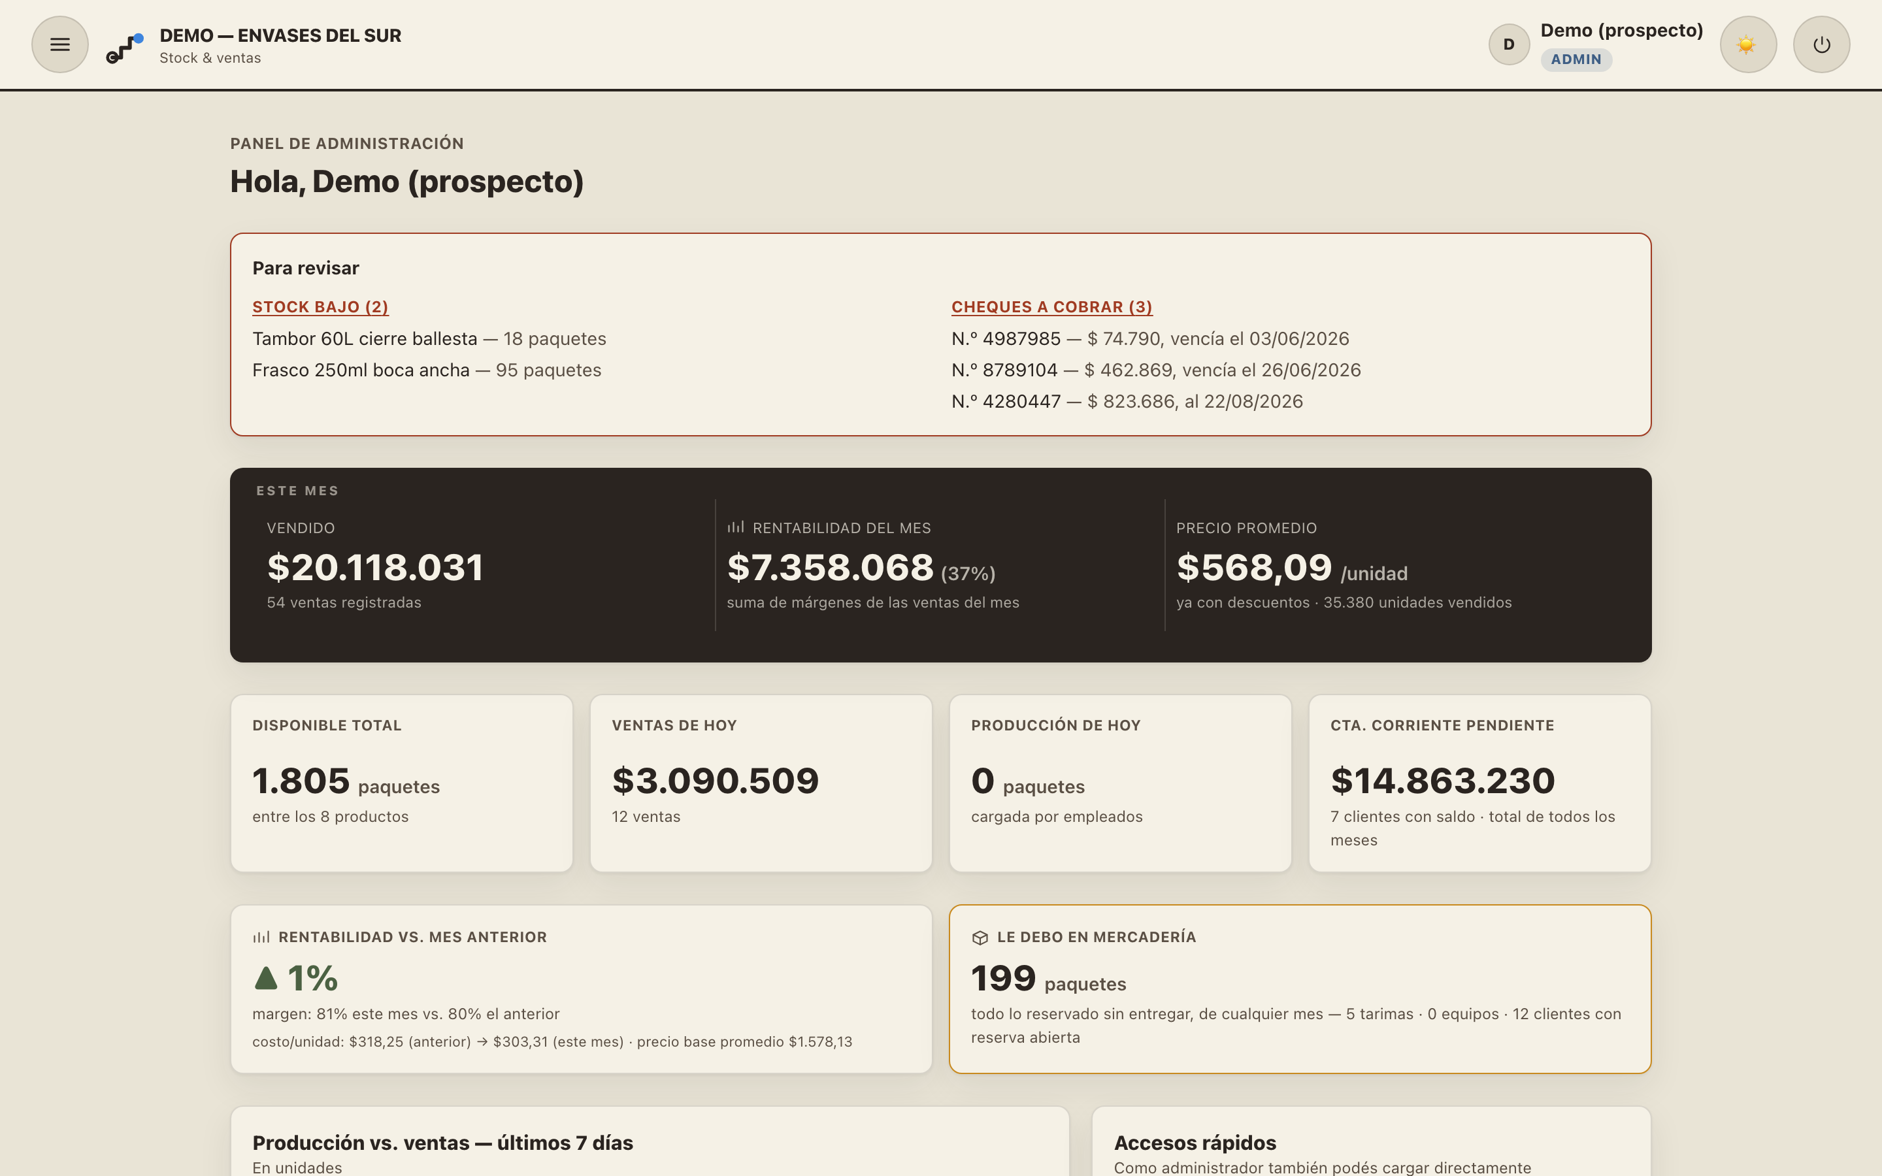Image resolution: width=1882 pixels, height=1176 pixels.
Task: Click the ADMIN role badge
Action: tap(1576, 59)
